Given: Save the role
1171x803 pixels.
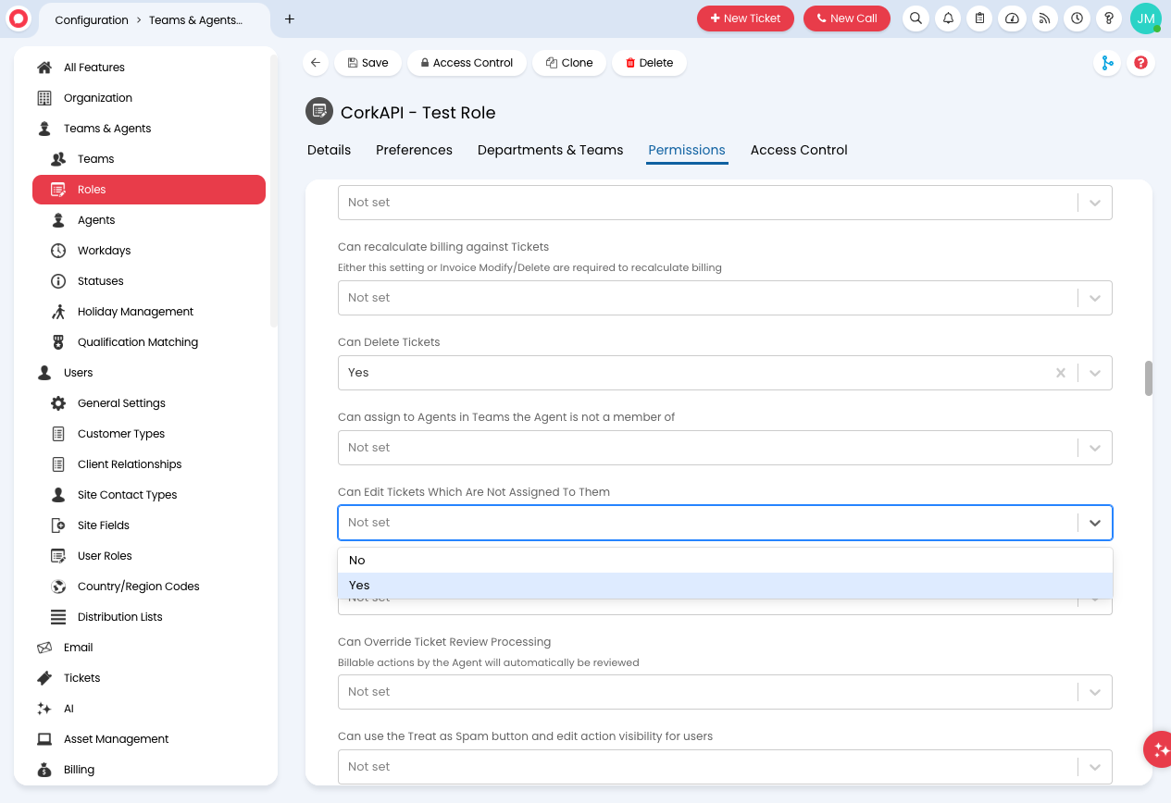Looking at the screenshot, I should (368, 63).
